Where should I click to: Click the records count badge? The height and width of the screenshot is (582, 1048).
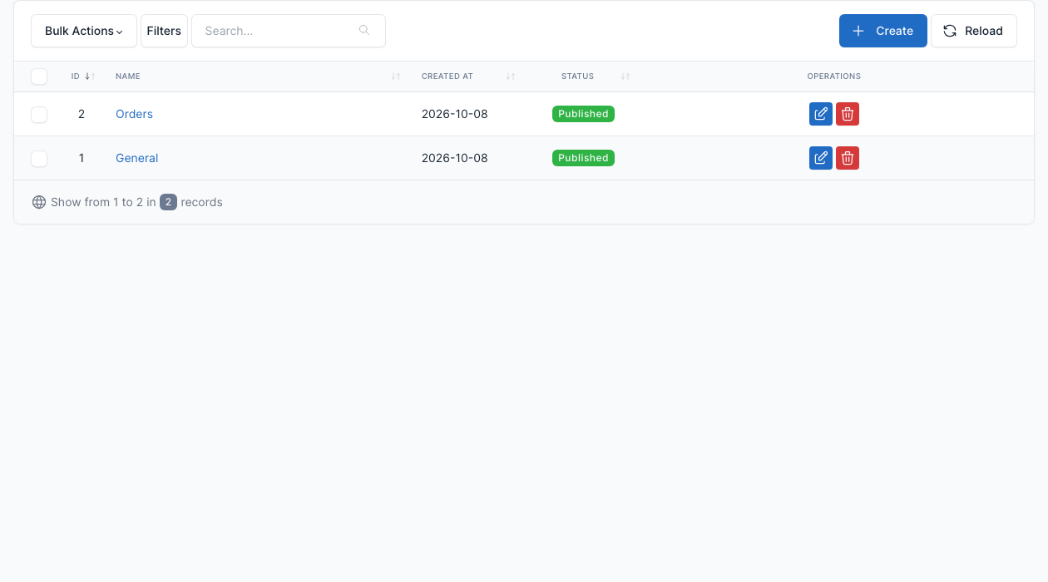[168, 202]
